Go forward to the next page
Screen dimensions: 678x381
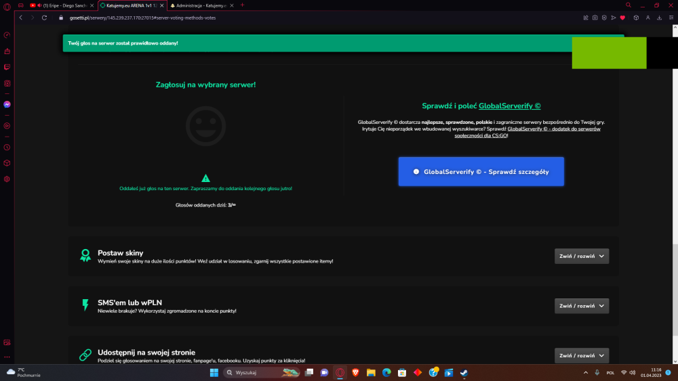33,18
